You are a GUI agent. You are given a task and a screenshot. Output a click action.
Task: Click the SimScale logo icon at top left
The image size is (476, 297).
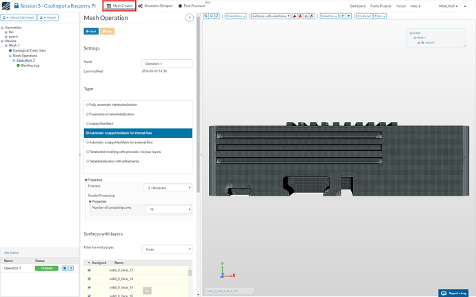point(8,6)
